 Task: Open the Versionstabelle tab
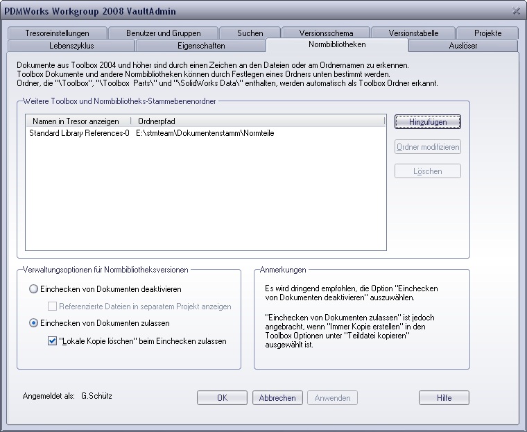413,33
